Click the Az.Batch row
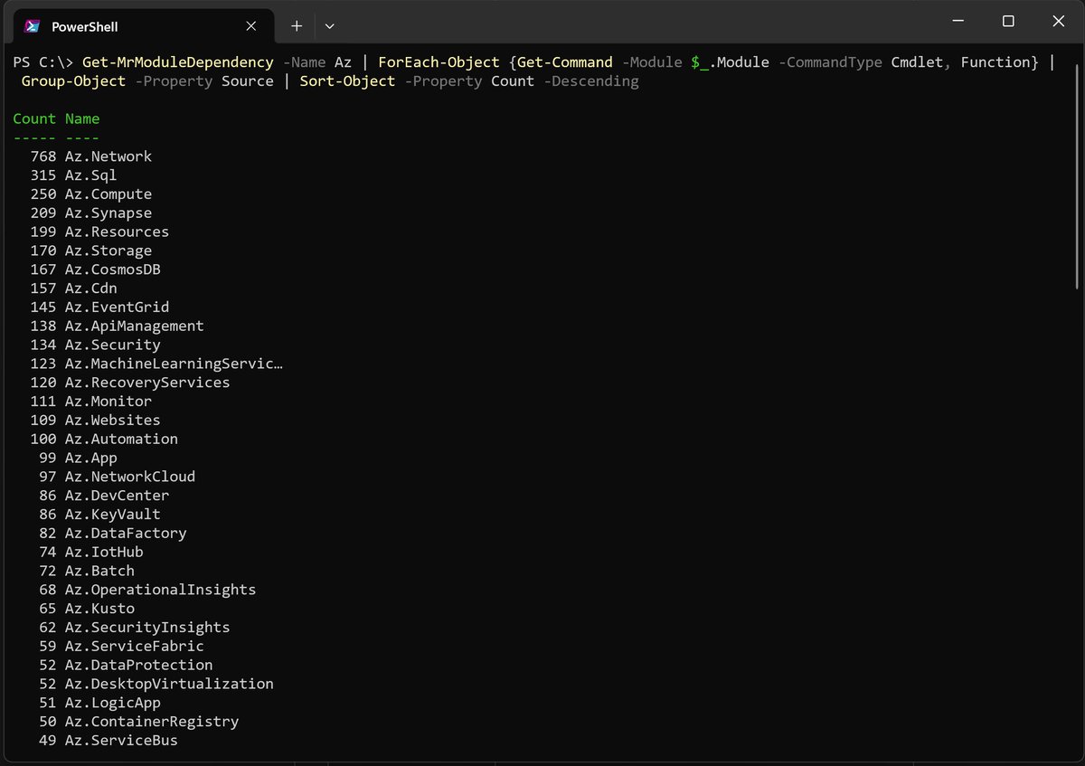 (x=87, y=571)
